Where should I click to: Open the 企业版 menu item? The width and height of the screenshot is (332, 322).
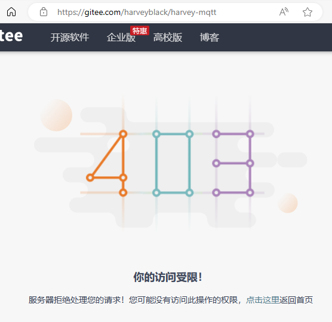(x=121, y=38)
